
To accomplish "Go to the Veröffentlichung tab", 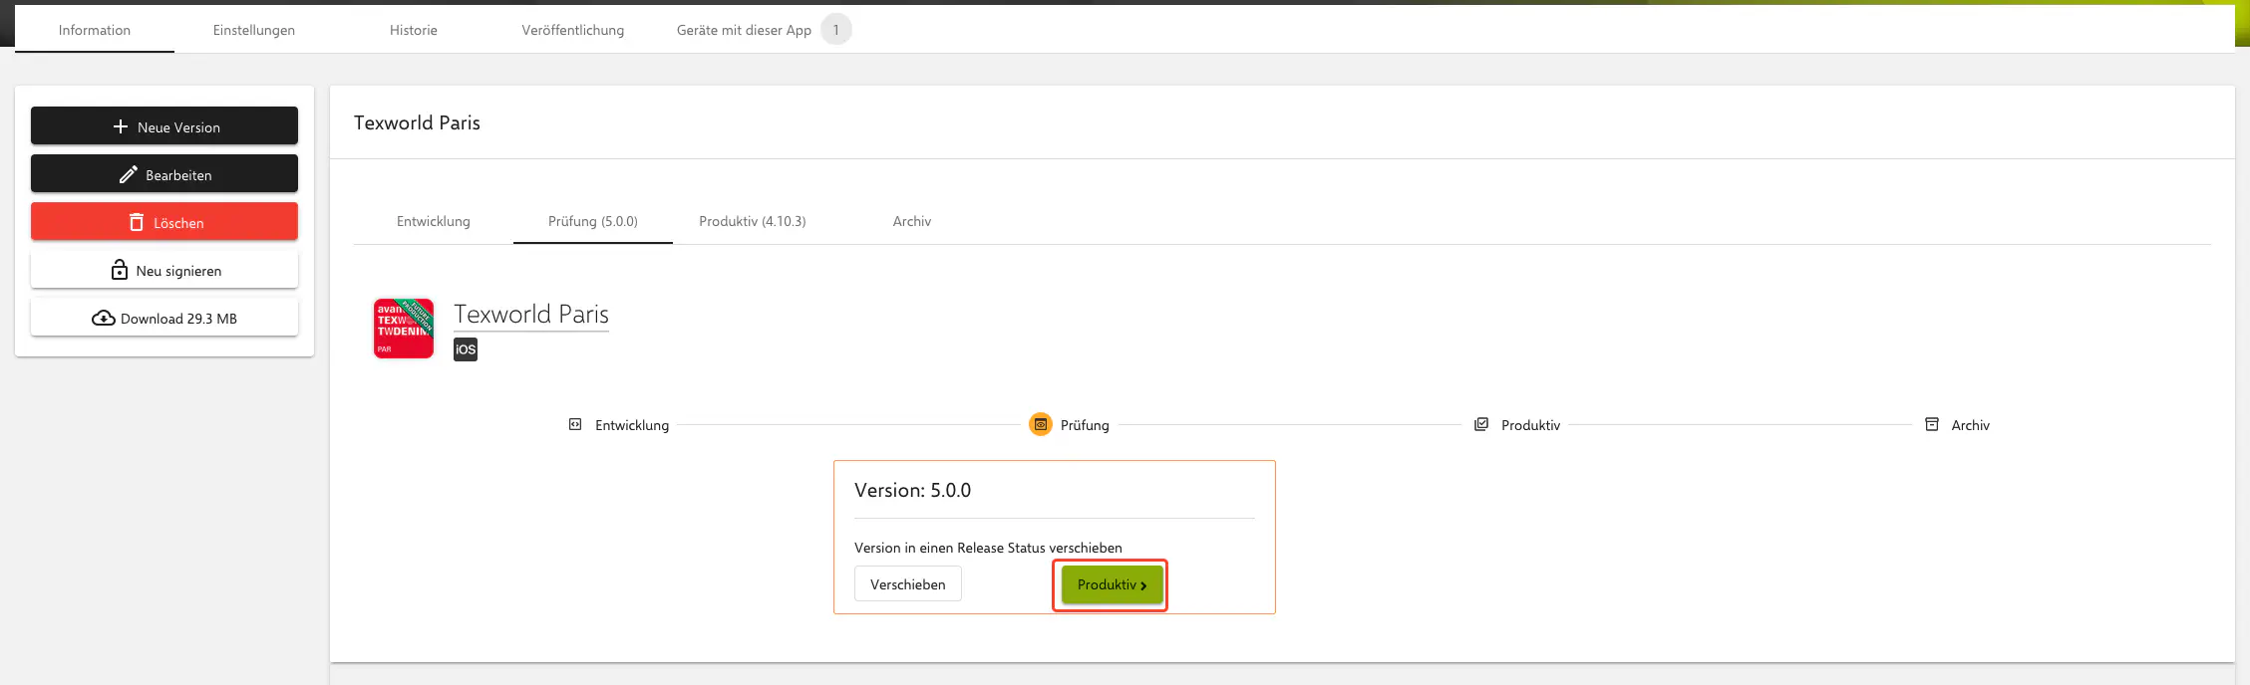I will click(573, 30).
